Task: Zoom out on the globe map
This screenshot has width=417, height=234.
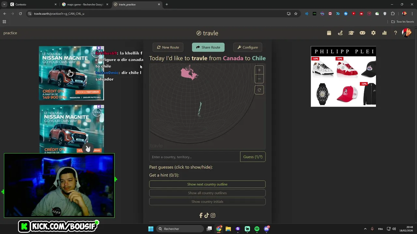Action: [x=259, y=79]
